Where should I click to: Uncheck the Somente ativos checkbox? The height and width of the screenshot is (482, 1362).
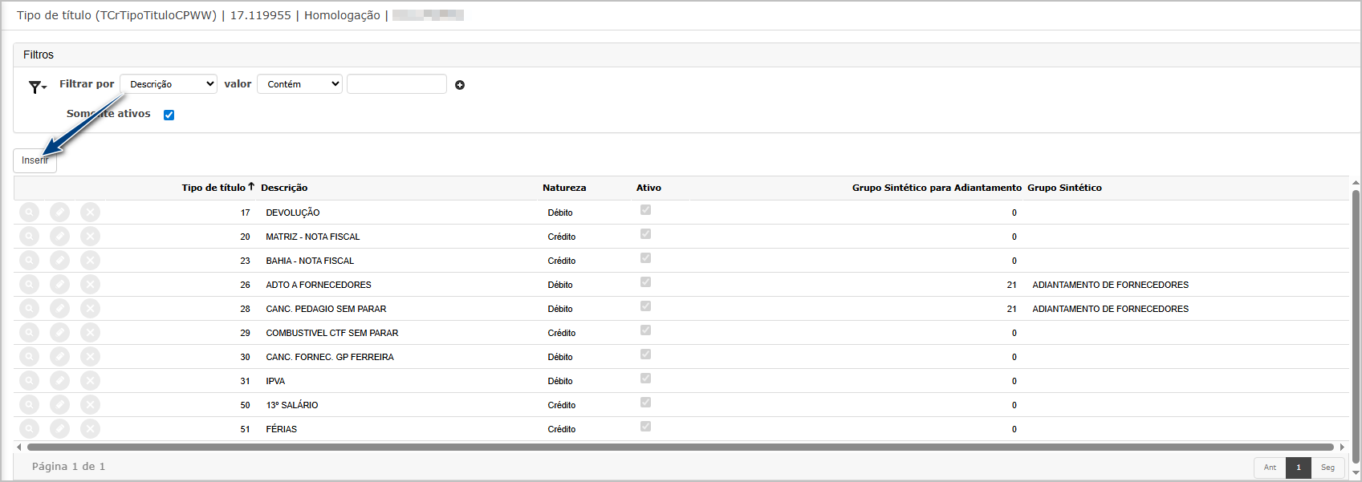click(x=169, y=115)
